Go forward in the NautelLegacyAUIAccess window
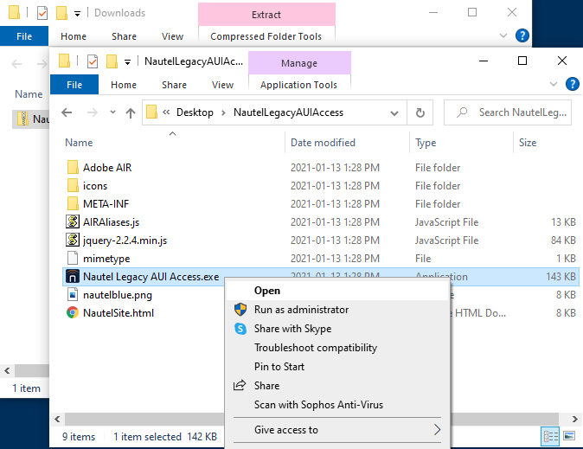The height and width of the screenshot is (449, 583). (92, 112)
